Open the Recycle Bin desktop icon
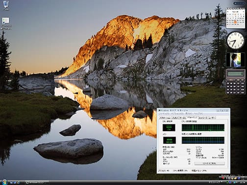 [6, 5]
